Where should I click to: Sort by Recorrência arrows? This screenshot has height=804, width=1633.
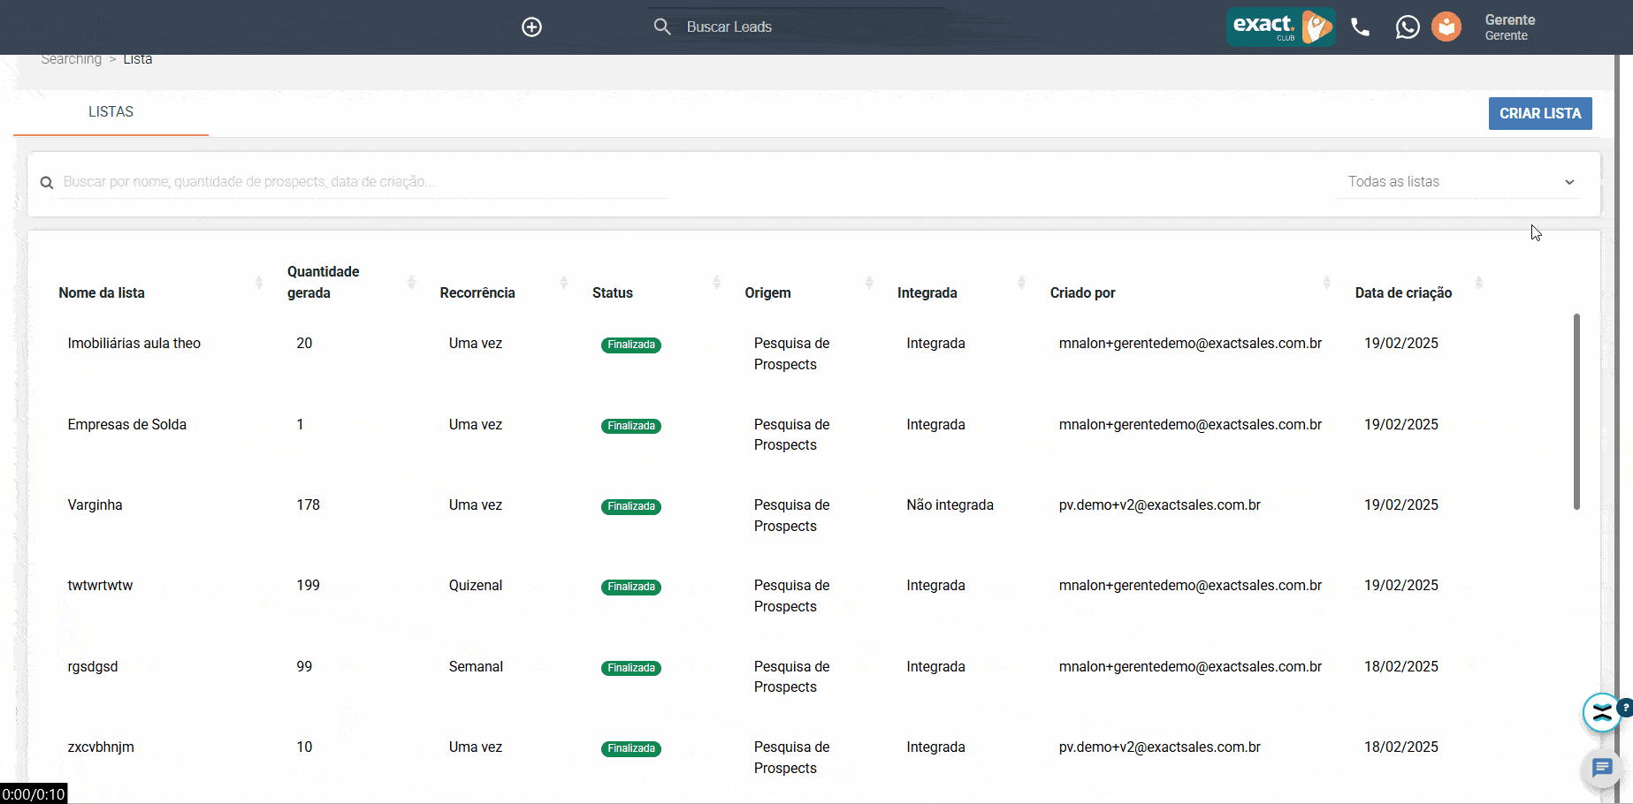point(564,283)
